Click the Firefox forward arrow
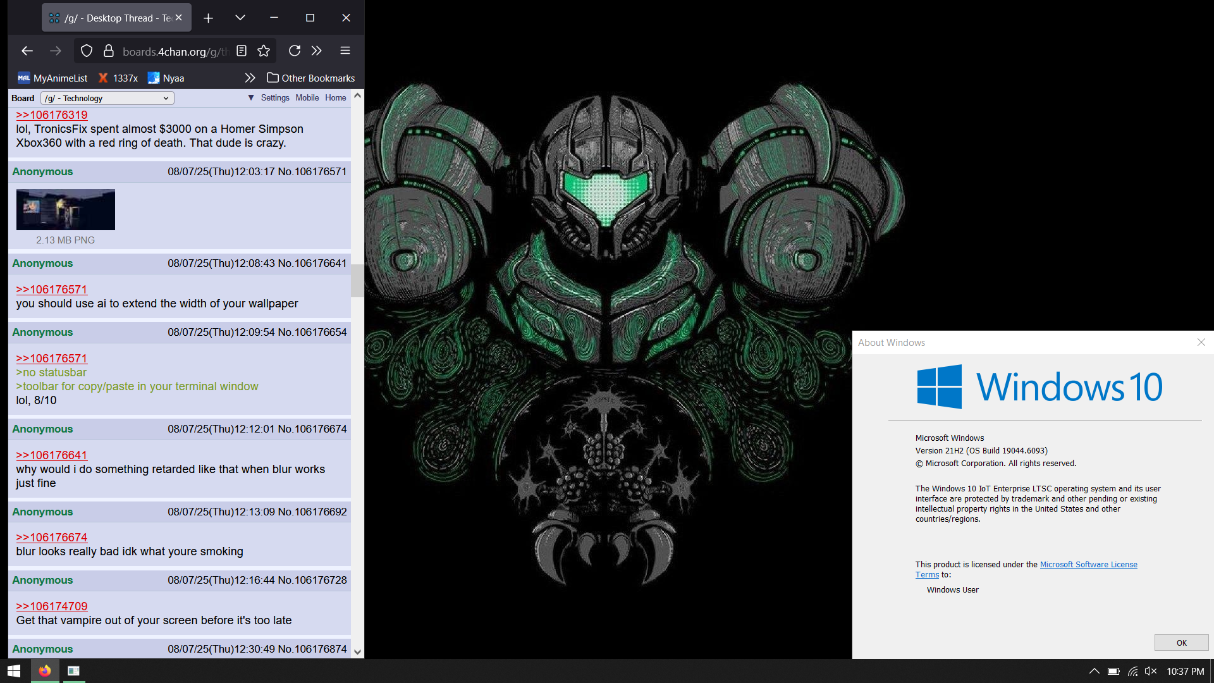1214x683 pixels. pyautogui.click(x=56, y=51)
